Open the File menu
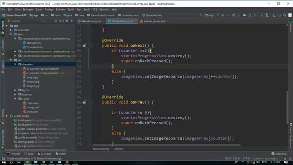The height and width of the screenshot is (165, 293). point(4,10)
